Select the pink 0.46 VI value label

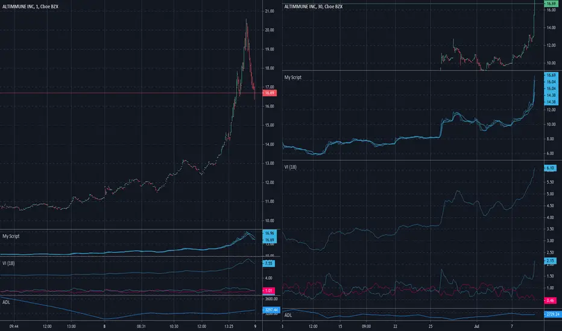550,300
